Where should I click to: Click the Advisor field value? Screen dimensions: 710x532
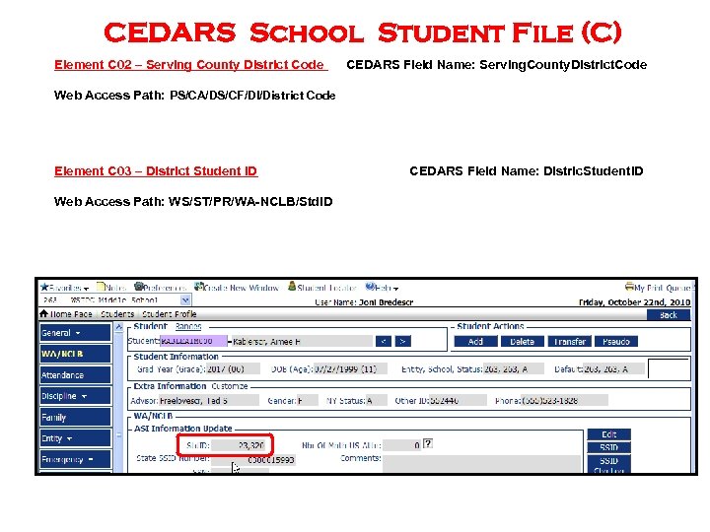(x=209, y=400)
